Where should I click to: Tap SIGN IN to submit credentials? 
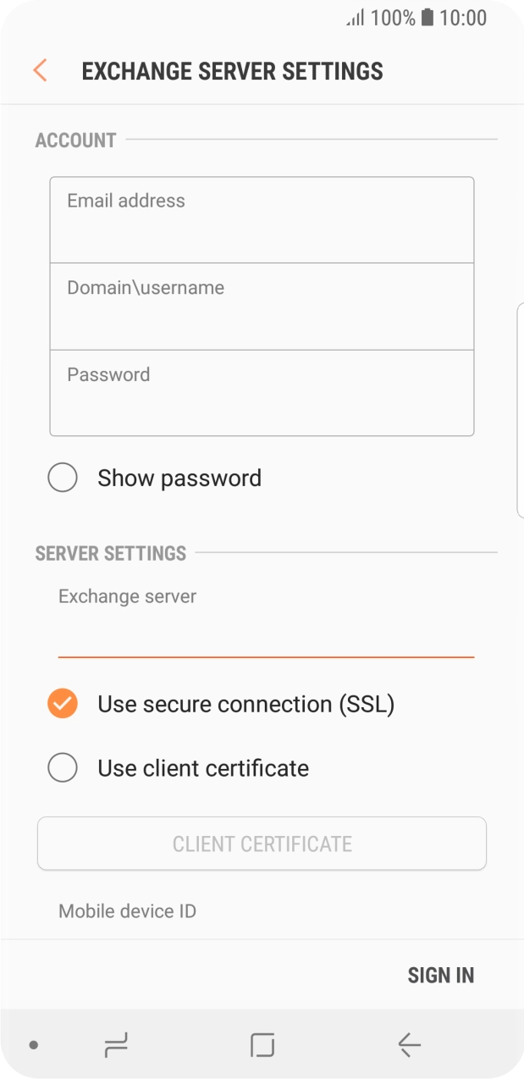point(441,974)
